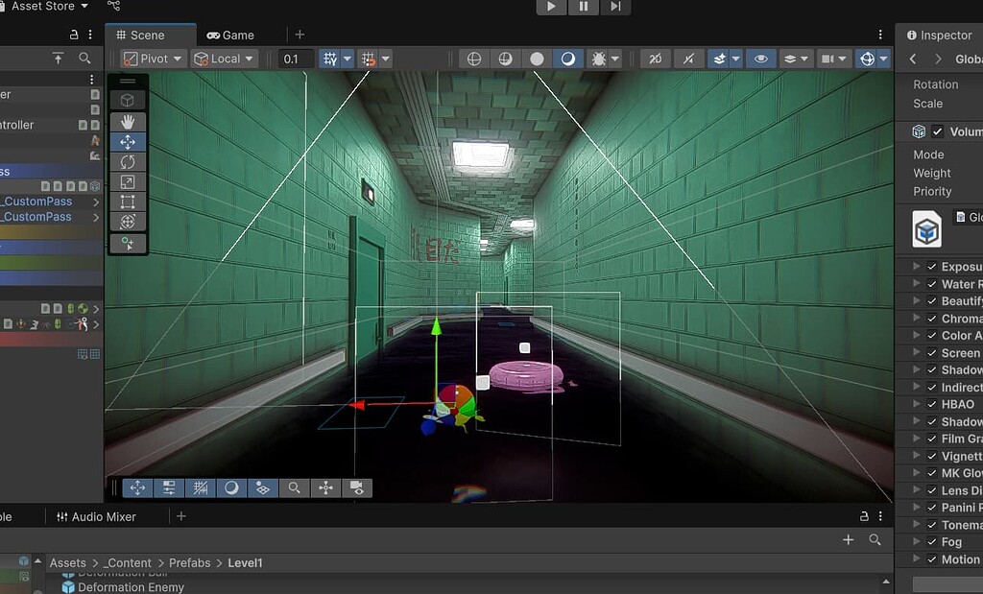Select the Rotate tool

click(x=130, y=162)
